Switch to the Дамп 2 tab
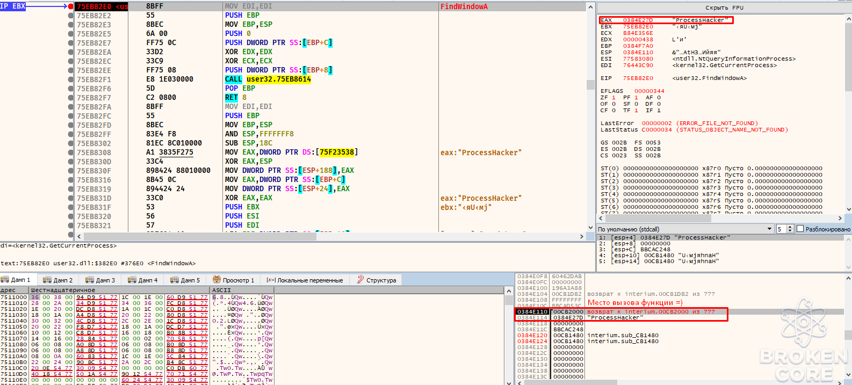This screenshot has width=852, height=385. pyautogui.click(x=58, y=280)
